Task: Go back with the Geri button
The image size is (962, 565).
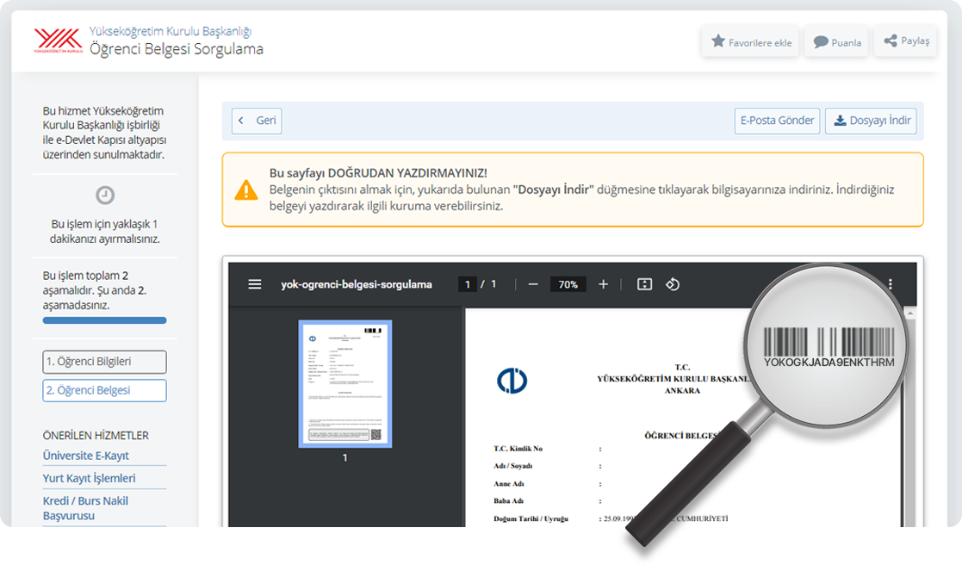Action: (x=257, y=121)
